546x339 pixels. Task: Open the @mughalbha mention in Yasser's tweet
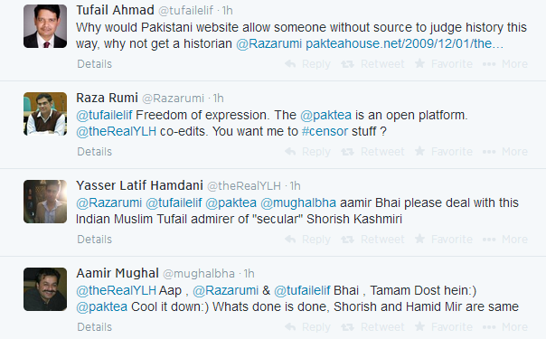pos(298,202)
